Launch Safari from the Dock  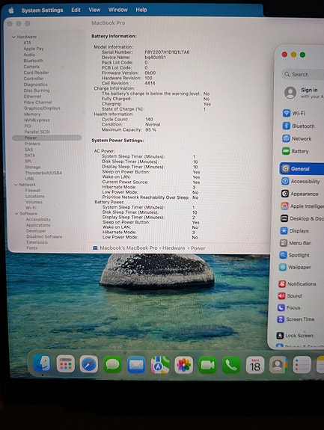point(88,364)
